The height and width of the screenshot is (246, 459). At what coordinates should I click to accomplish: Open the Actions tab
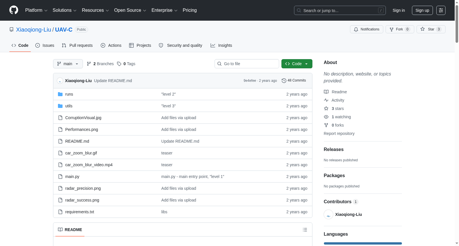pos(111,45)
